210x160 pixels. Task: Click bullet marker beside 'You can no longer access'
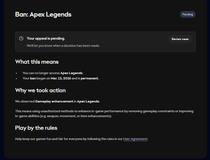click(x=17, y=73)
